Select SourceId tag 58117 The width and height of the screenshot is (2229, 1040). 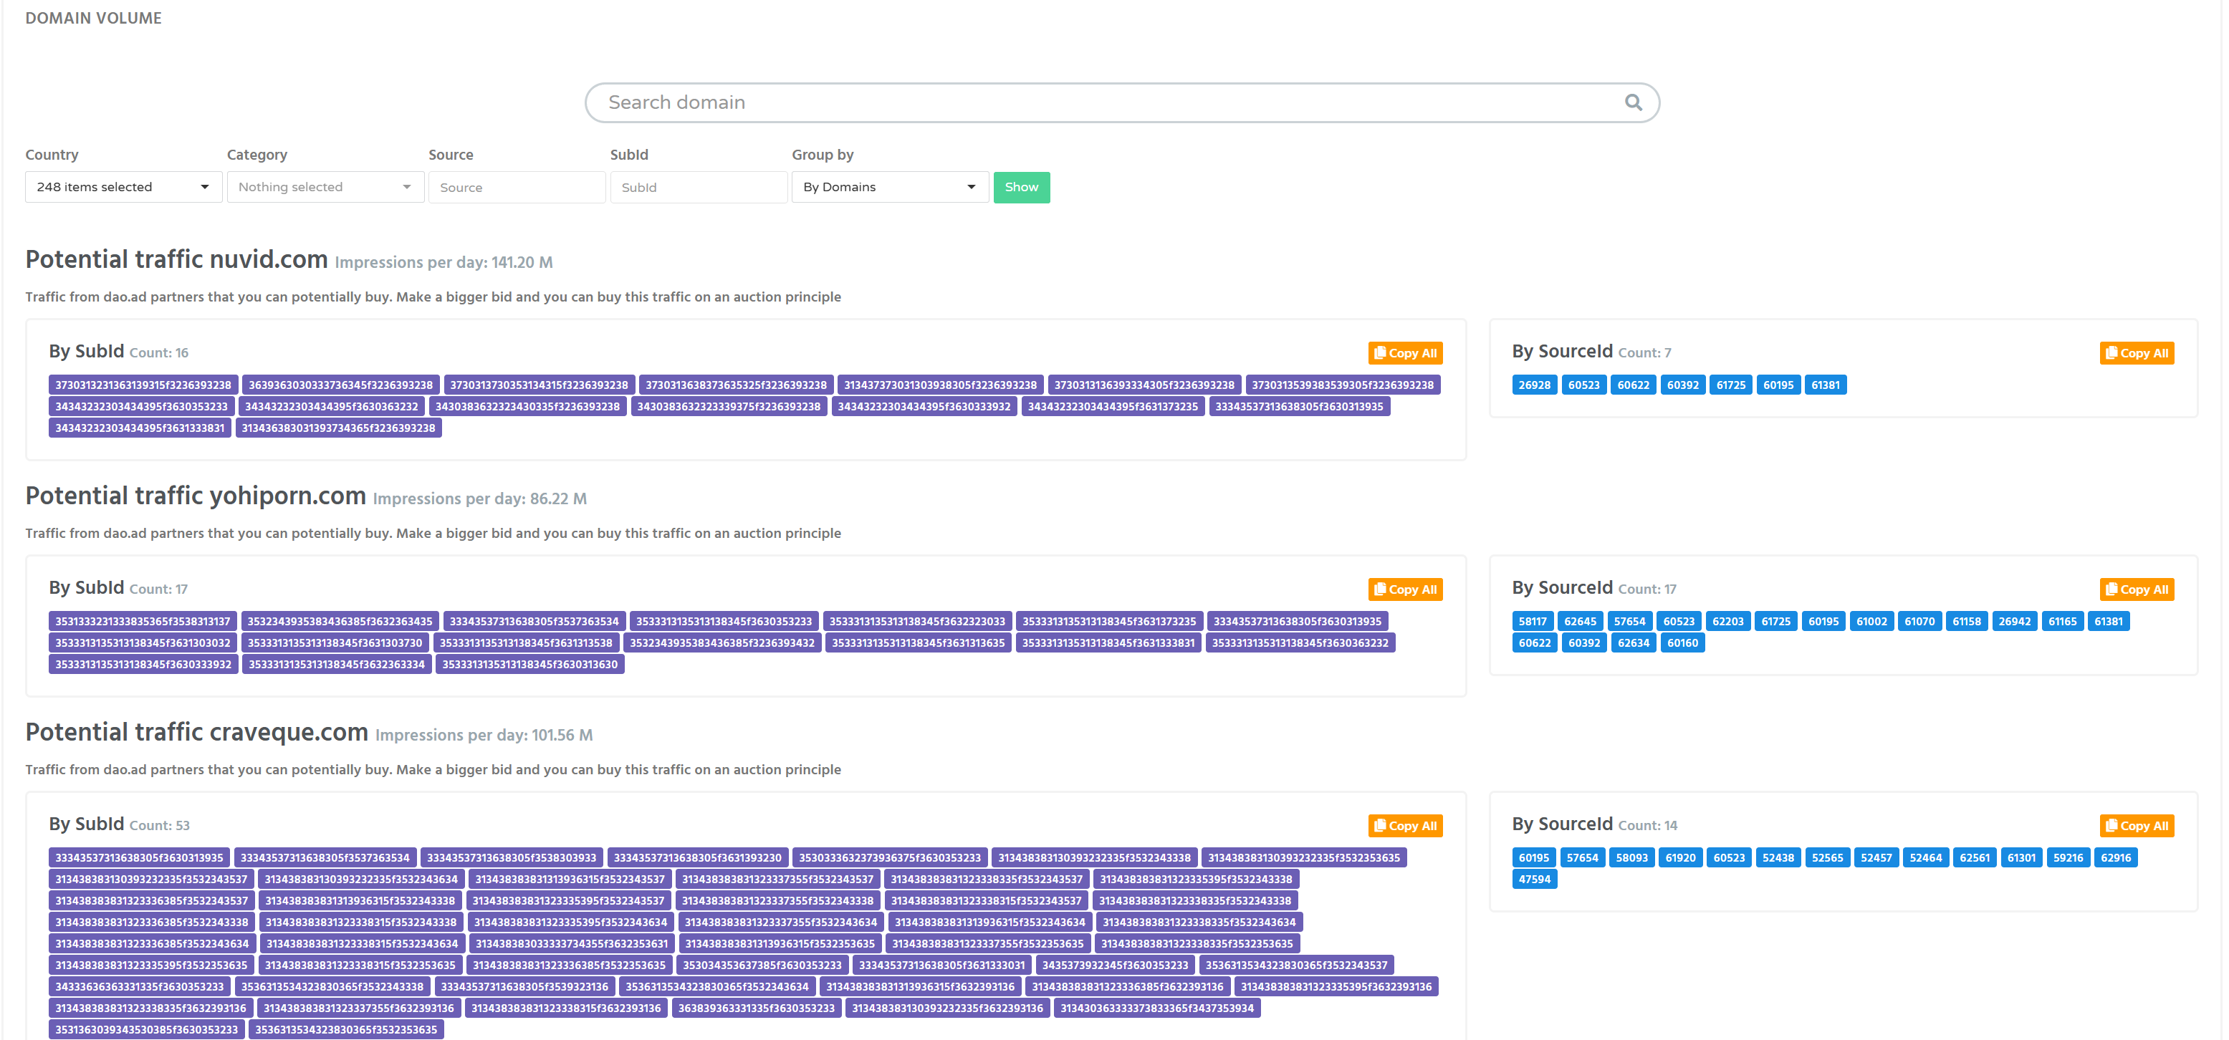tap(1532, 621)
